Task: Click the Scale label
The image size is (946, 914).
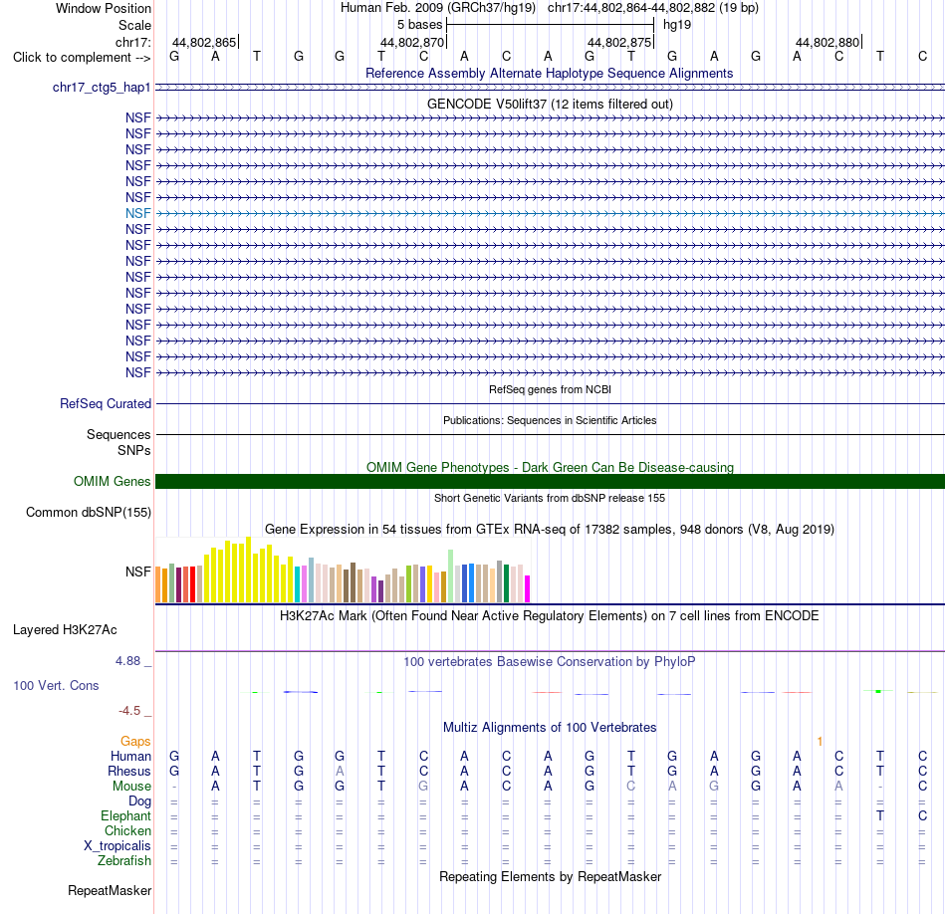Action: coord(134,25)
